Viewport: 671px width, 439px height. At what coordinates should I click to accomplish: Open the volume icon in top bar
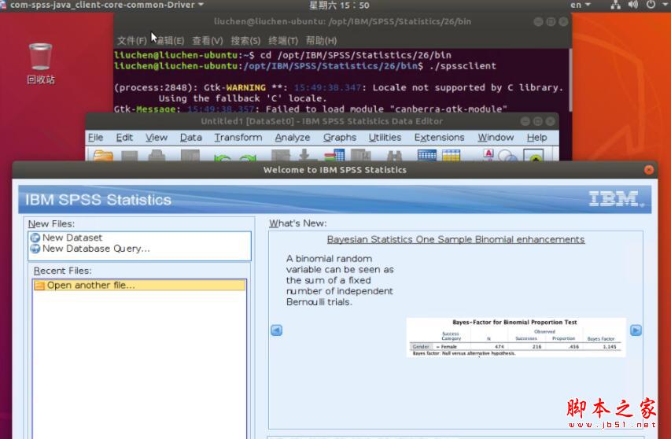pyautogui.click(x=633, y=6)
